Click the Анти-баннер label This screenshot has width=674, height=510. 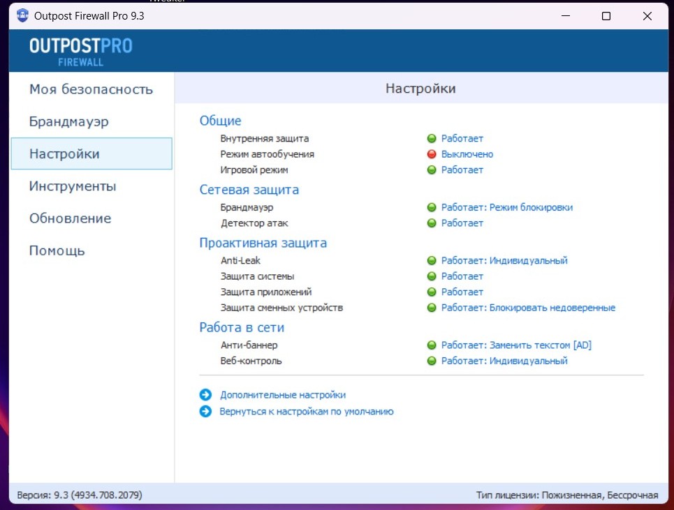pyautogui.click(x=249, y=345)
